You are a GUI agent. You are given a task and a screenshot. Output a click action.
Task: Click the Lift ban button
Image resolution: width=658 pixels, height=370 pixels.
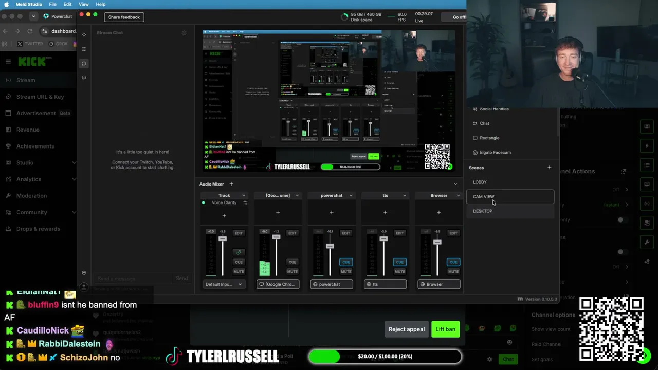[445, 329]
